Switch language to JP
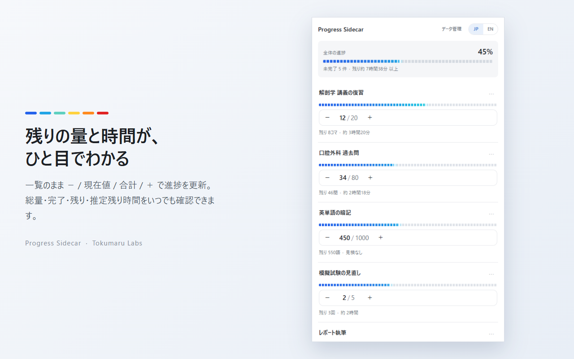Image resolution: width=574 pixels, height=359 pixels. tap(476, 29)
